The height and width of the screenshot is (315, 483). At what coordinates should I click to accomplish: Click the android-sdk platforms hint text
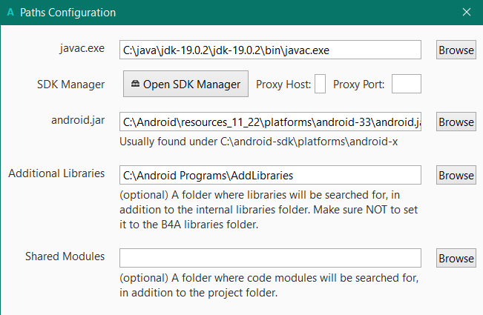point(260,141)
